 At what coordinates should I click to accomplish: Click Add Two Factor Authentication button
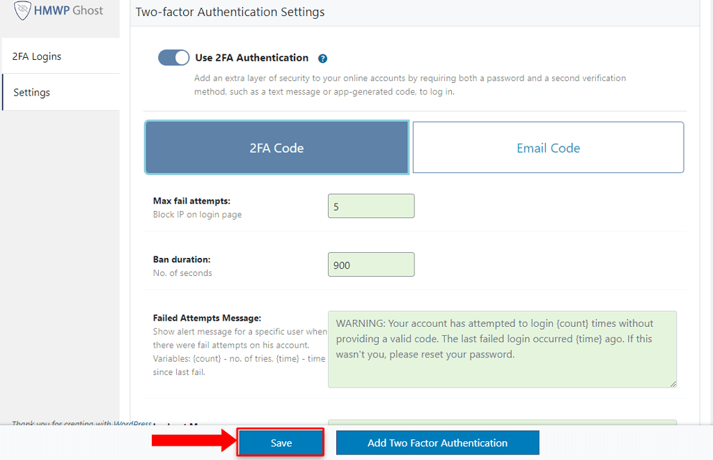point(437,443)
